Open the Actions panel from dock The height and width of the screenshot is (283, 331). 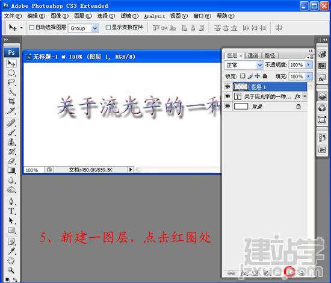[322, 150]
